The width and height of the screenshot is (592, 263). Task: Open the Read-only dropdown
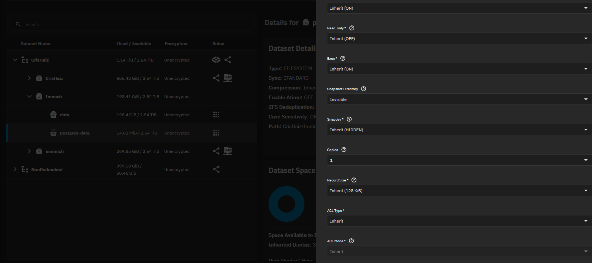coord(459,39)
